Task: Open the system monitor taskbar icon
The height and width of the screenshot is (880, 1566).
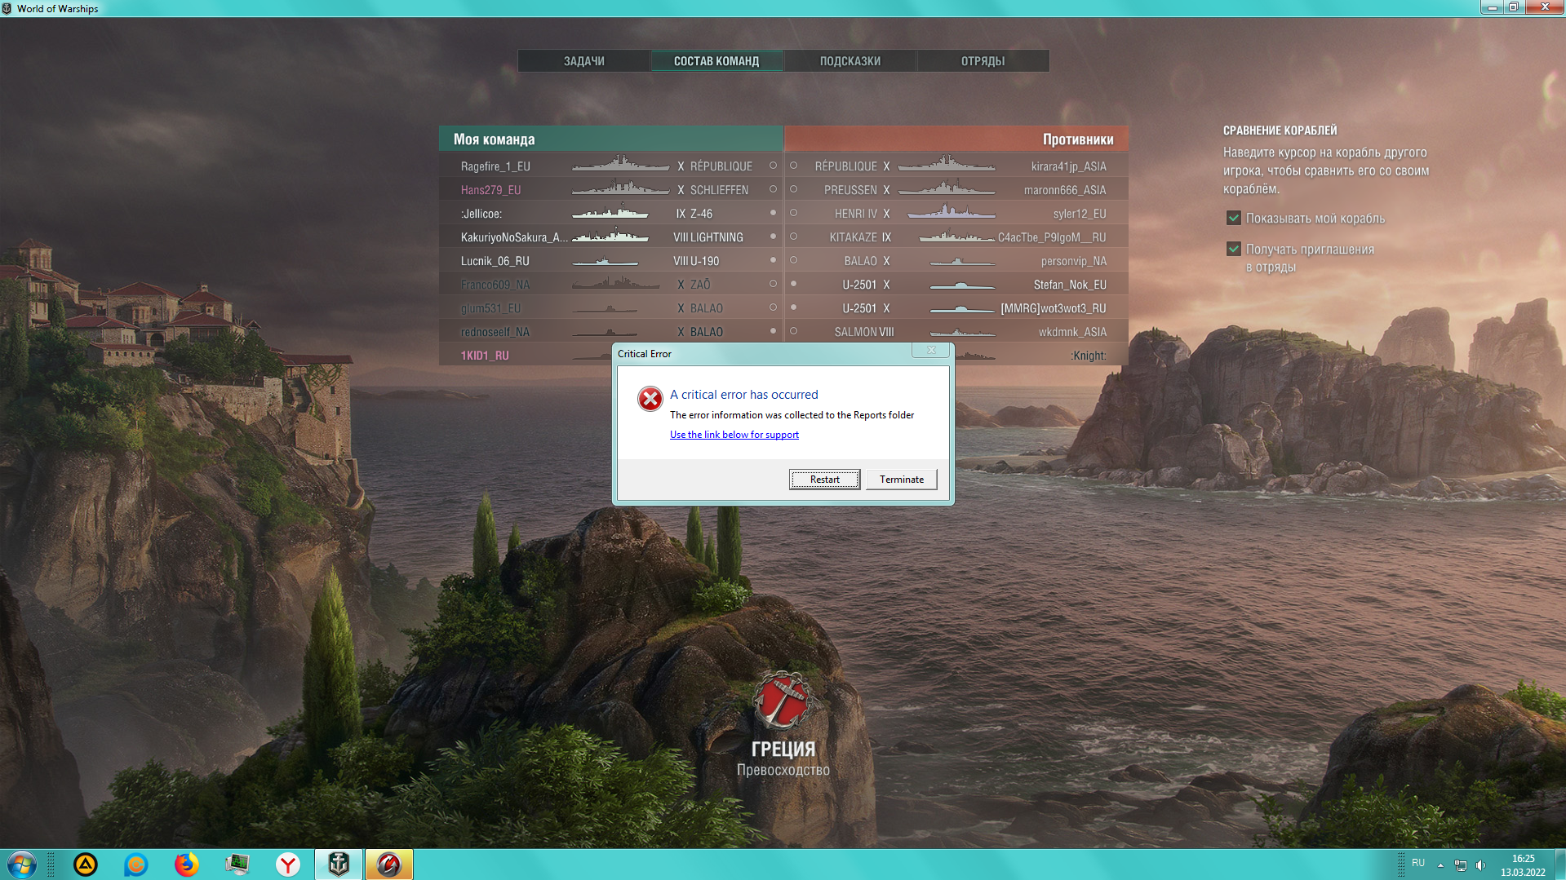Action: (x=237, y=865)
